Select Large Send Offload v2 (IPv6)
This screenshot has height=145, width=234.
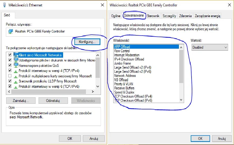(x=146, y=71)
